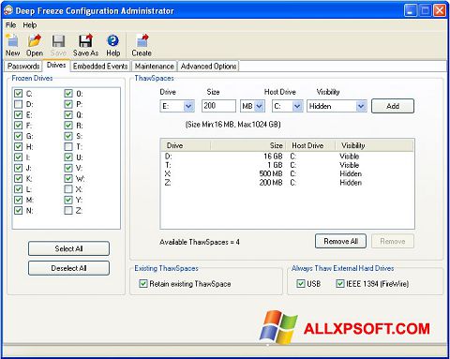450x359 pixels.
Task: Open the Help menu
Action: (x=30, y=25)
